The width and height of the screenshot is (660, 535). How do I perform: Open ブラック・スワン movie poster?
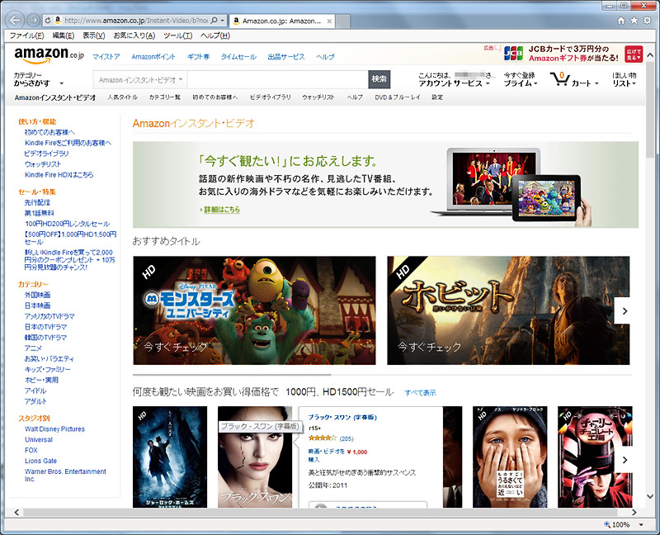255,457
